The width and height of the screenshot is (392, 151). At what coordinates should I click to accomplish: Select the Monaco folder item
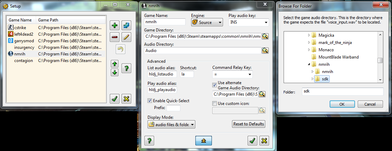(x=322, y=50)
